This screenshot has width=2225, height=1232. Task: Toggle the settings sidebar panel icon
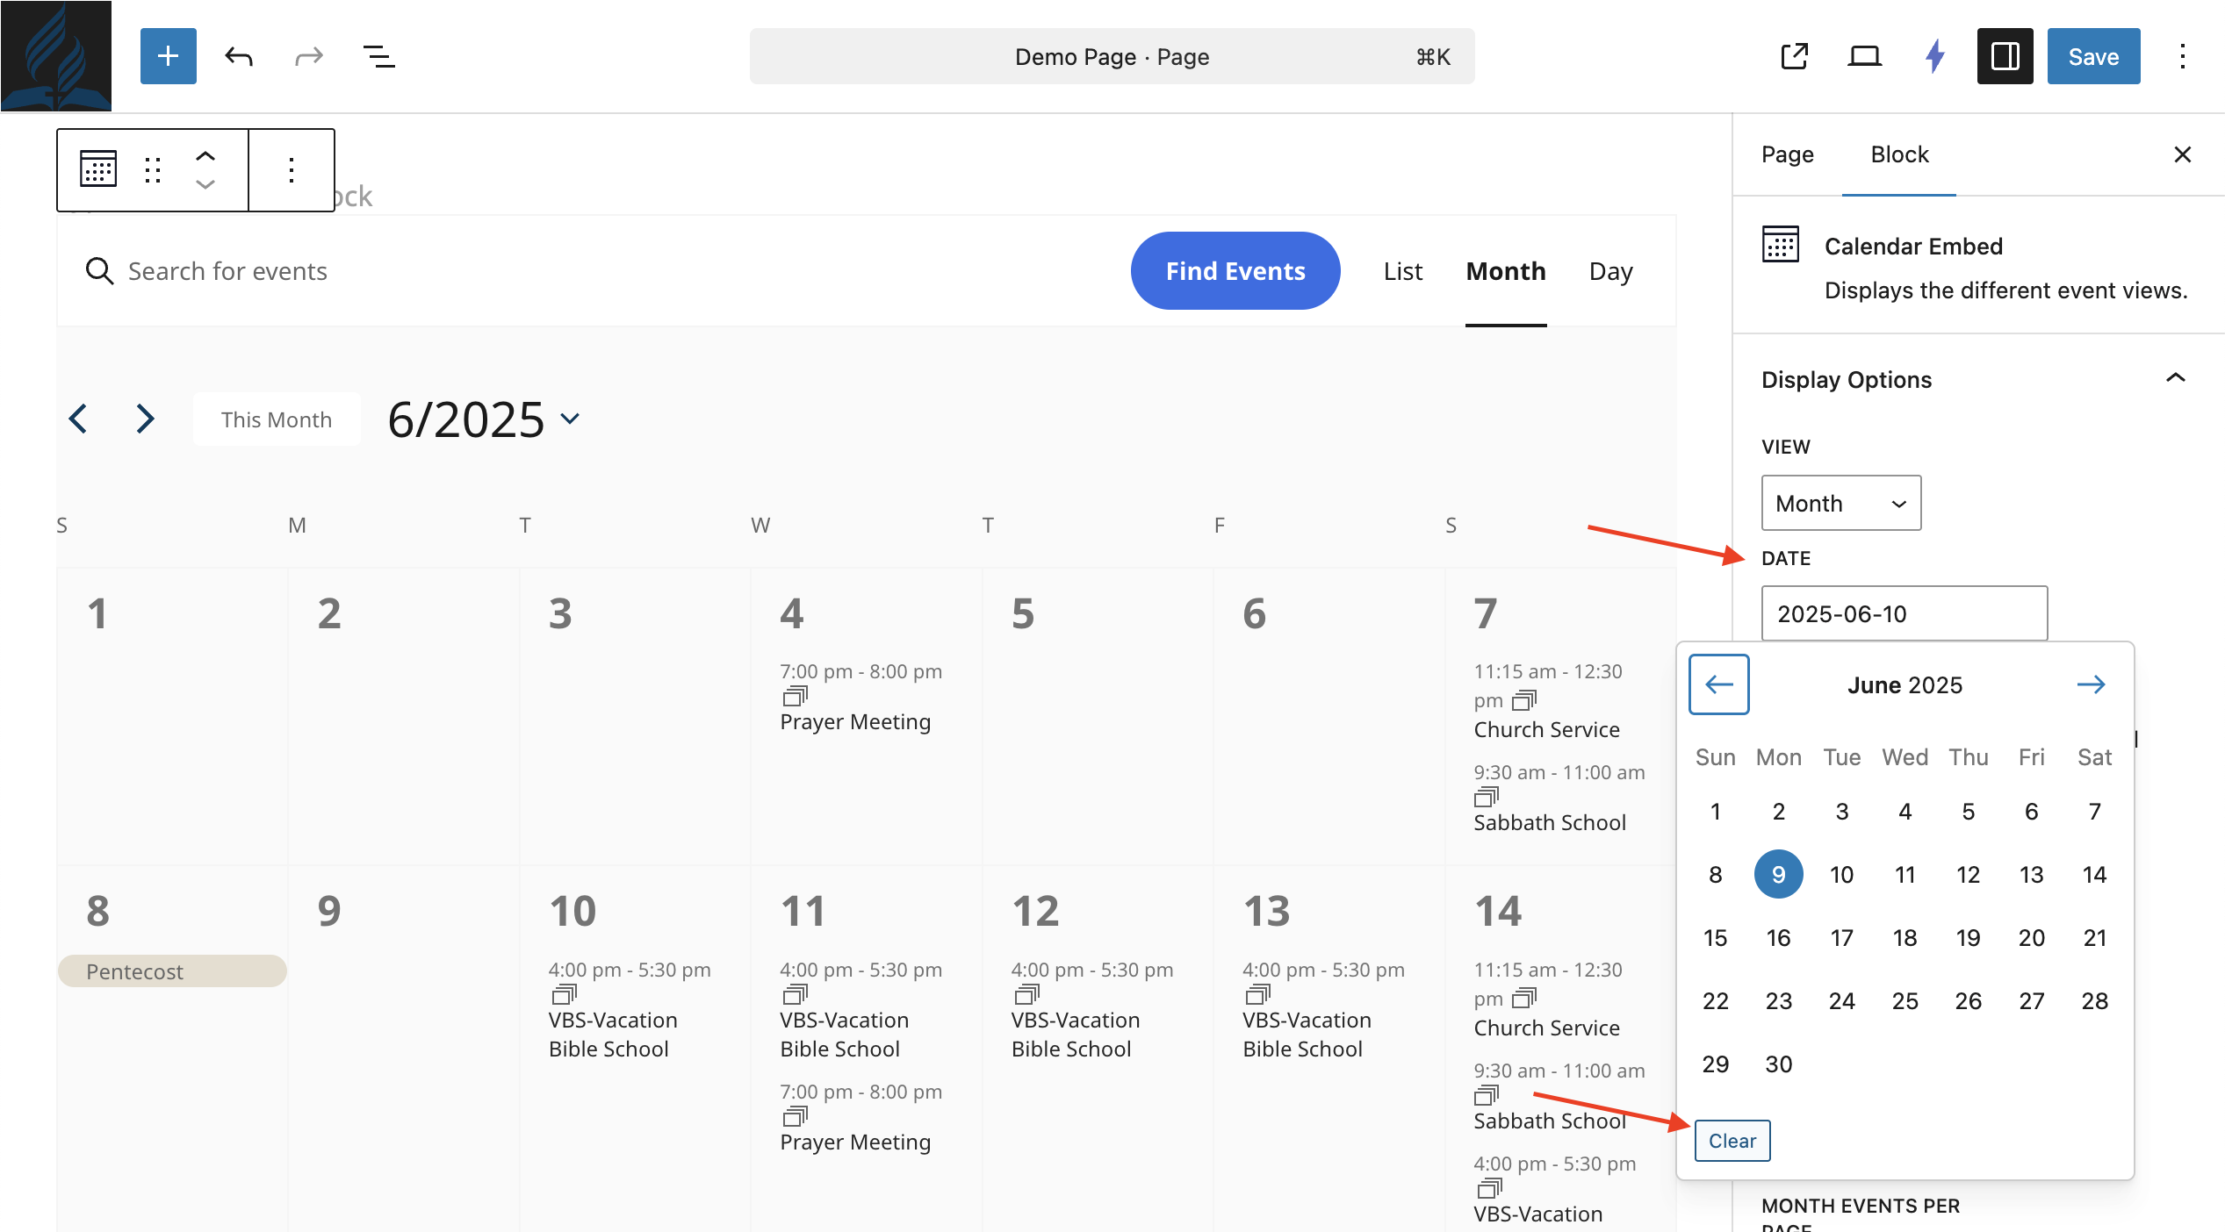pos(2005,56)
